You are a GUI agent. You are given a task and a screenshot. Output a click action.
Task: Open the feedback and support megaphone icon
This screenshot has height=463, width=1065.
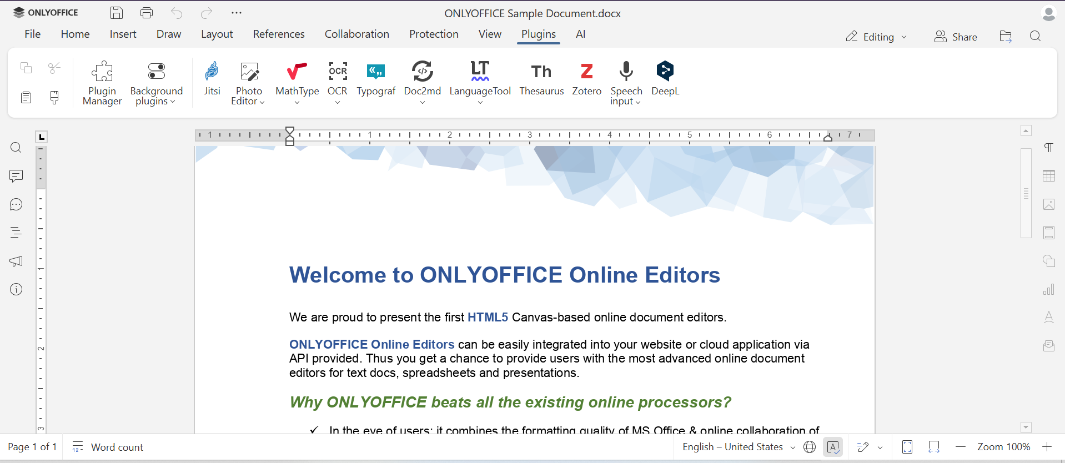point(16,261)
